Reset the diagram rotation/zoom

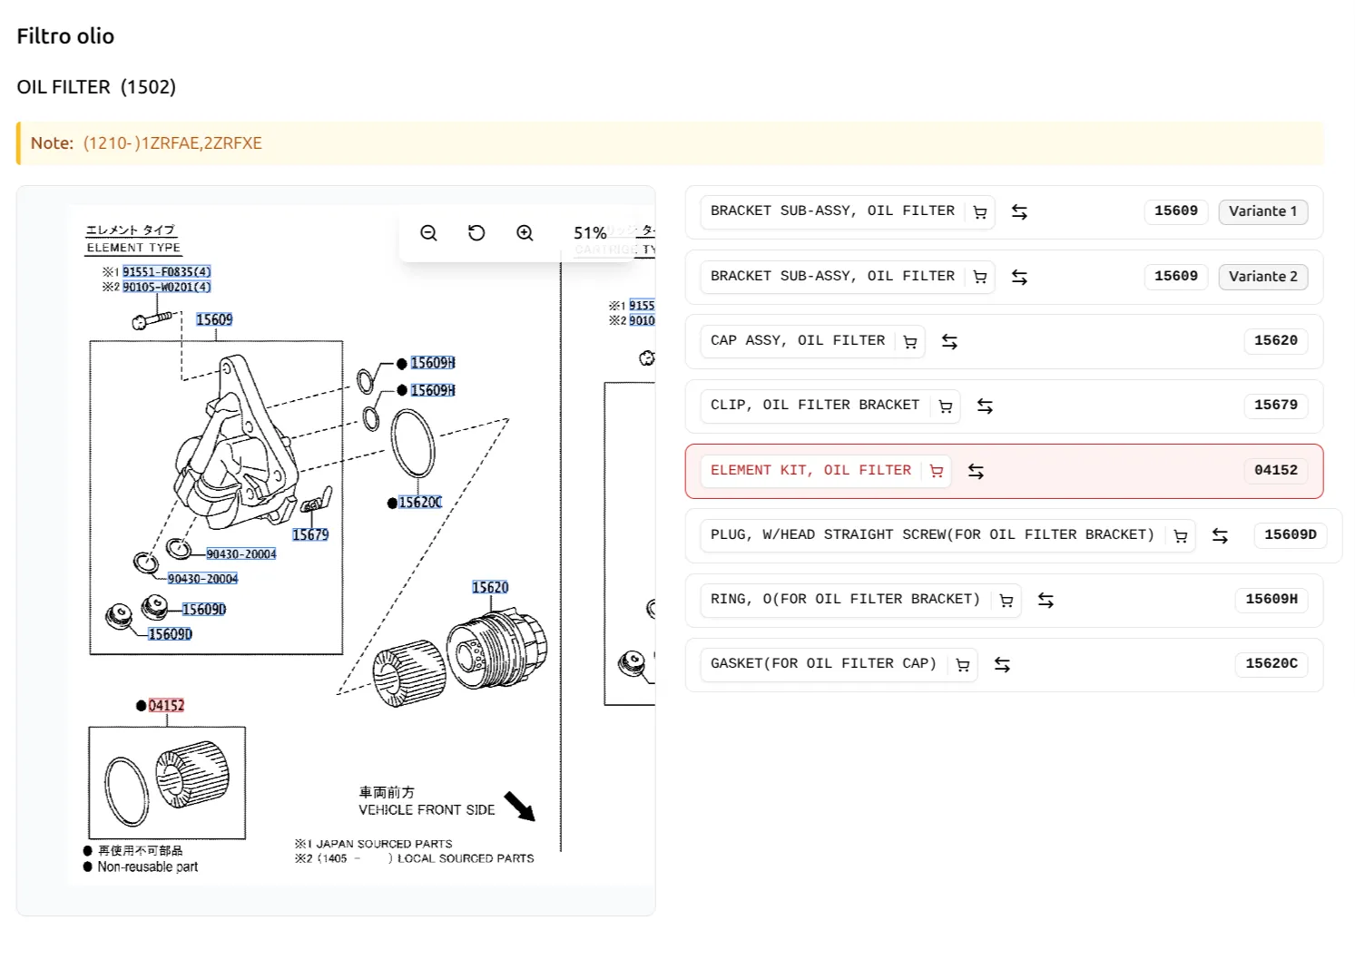(x=476, y=233)
